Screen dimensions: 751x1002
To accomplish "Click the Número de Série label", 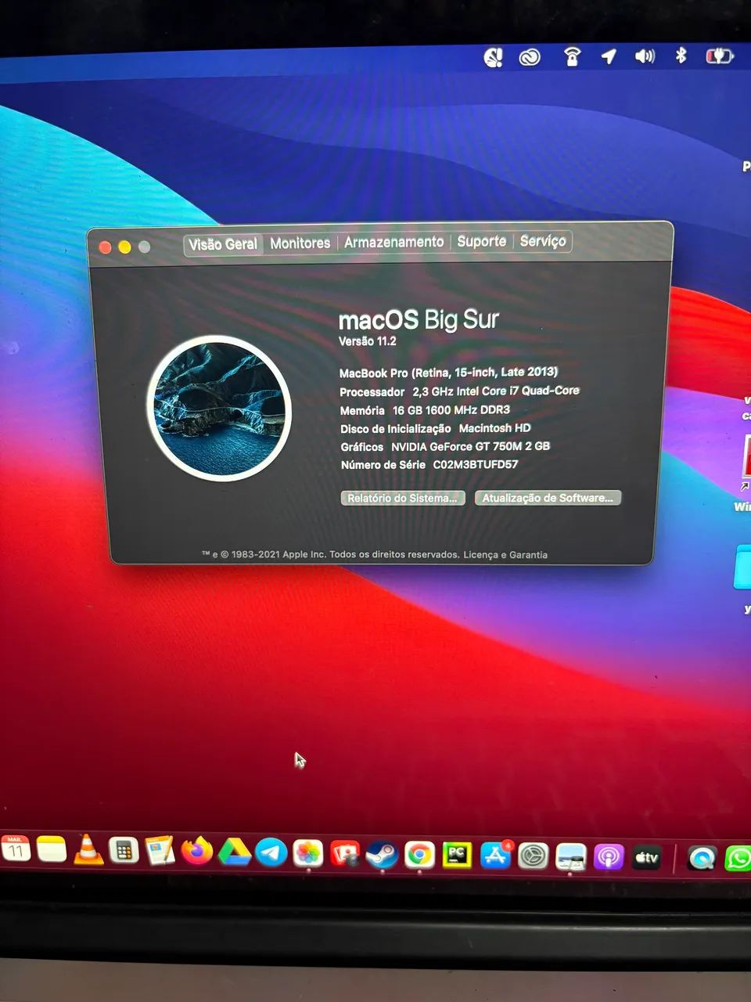I will [383, 465].
